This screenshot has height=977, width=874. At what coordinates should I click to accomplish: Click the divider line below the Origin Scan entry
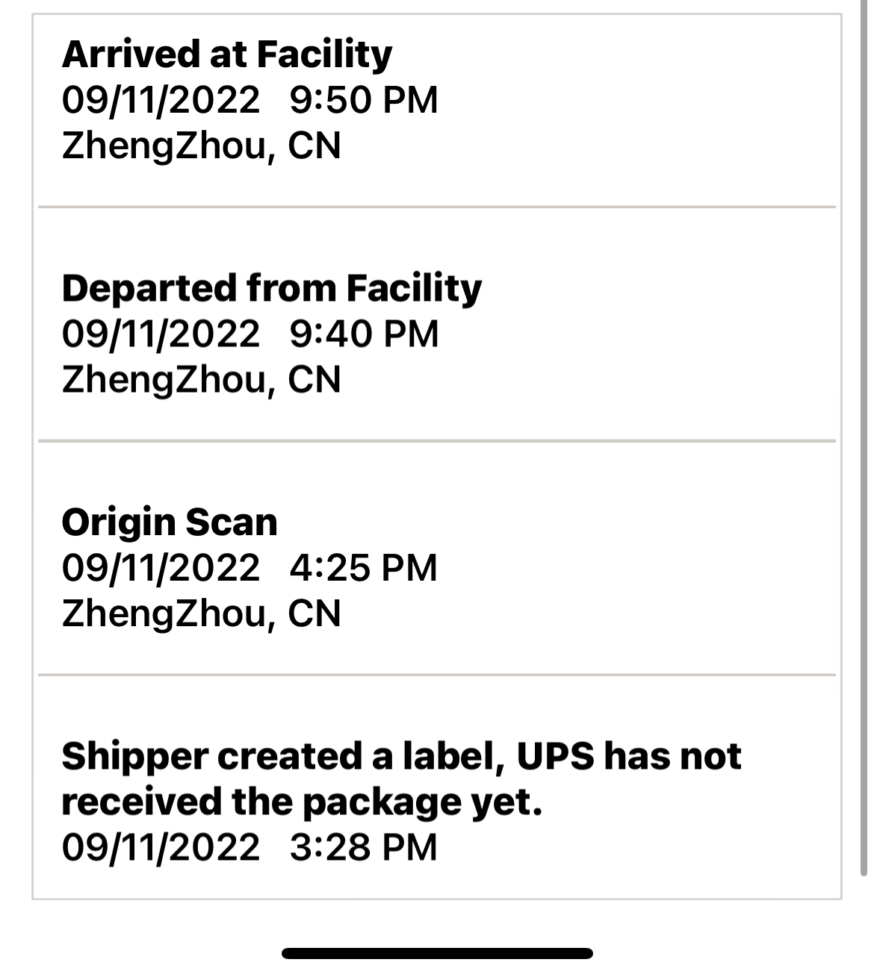pos(437,675)
